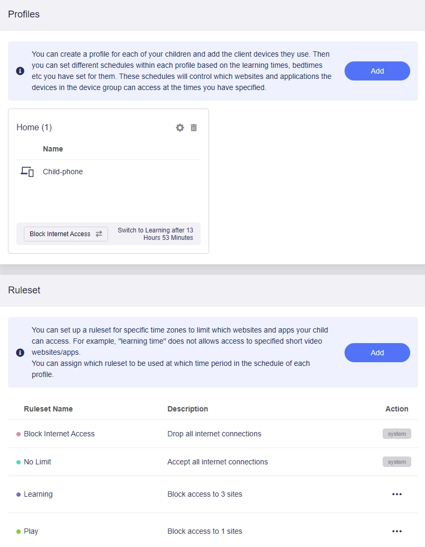The image size is (425, 547).
Task: Click system tag on No Limit row
Action: (x=397, y=462)
